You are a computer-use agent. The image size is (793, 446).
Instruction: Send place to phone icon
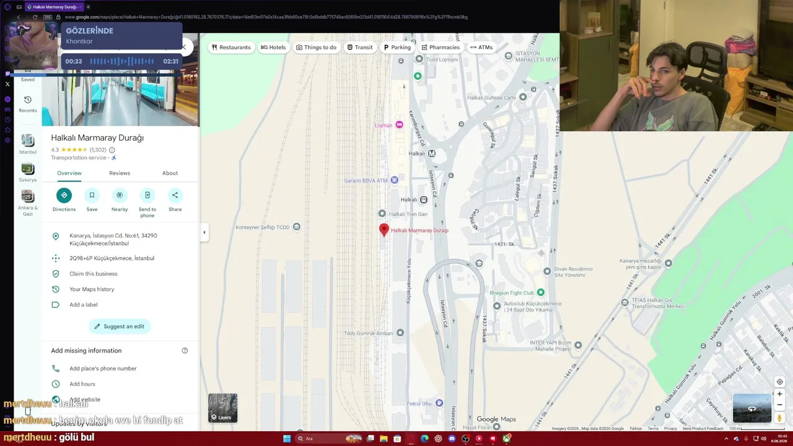[x=147, y=196]
